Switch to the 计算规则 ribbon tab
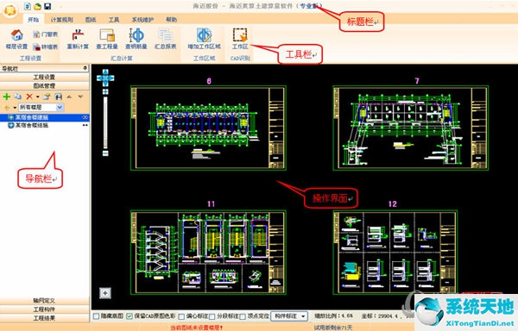 (x=62, y=20)
